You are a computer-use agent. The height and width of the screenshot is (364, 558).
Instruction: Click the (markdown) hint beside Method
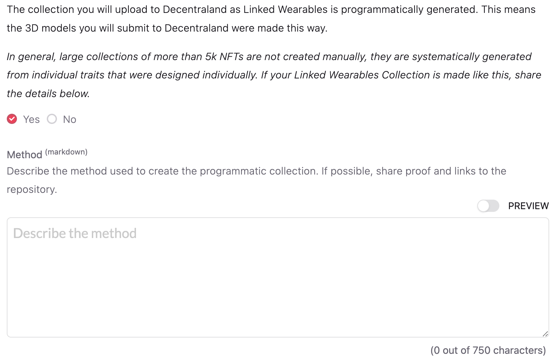click(66, 152)
